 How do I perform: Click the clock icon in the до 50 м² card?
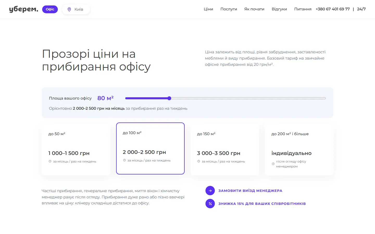50,161
